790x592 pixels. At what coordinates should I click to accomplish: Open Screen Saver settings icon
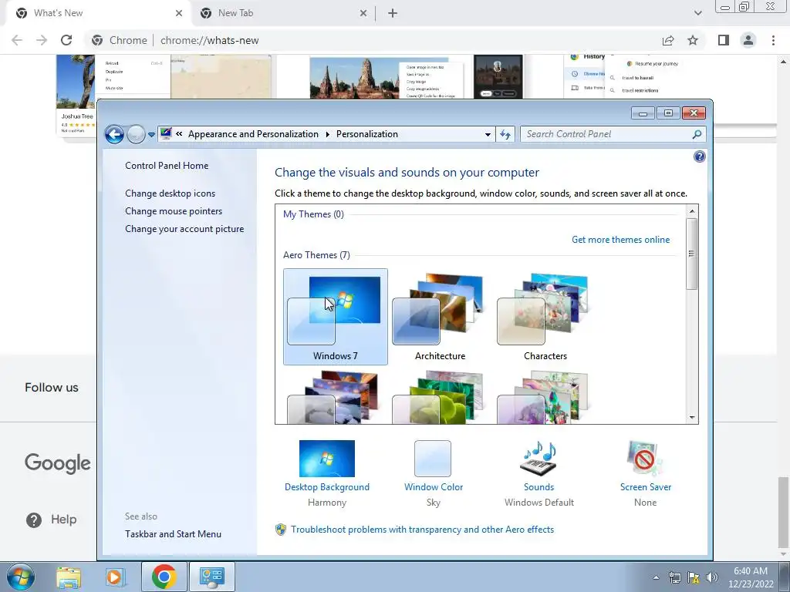[645, 459]
